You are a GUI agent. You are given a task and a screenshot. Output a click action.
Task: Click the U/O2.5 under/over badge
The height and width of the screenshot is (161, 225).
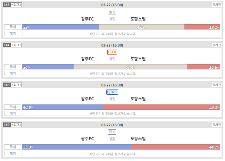click(112, 92)
